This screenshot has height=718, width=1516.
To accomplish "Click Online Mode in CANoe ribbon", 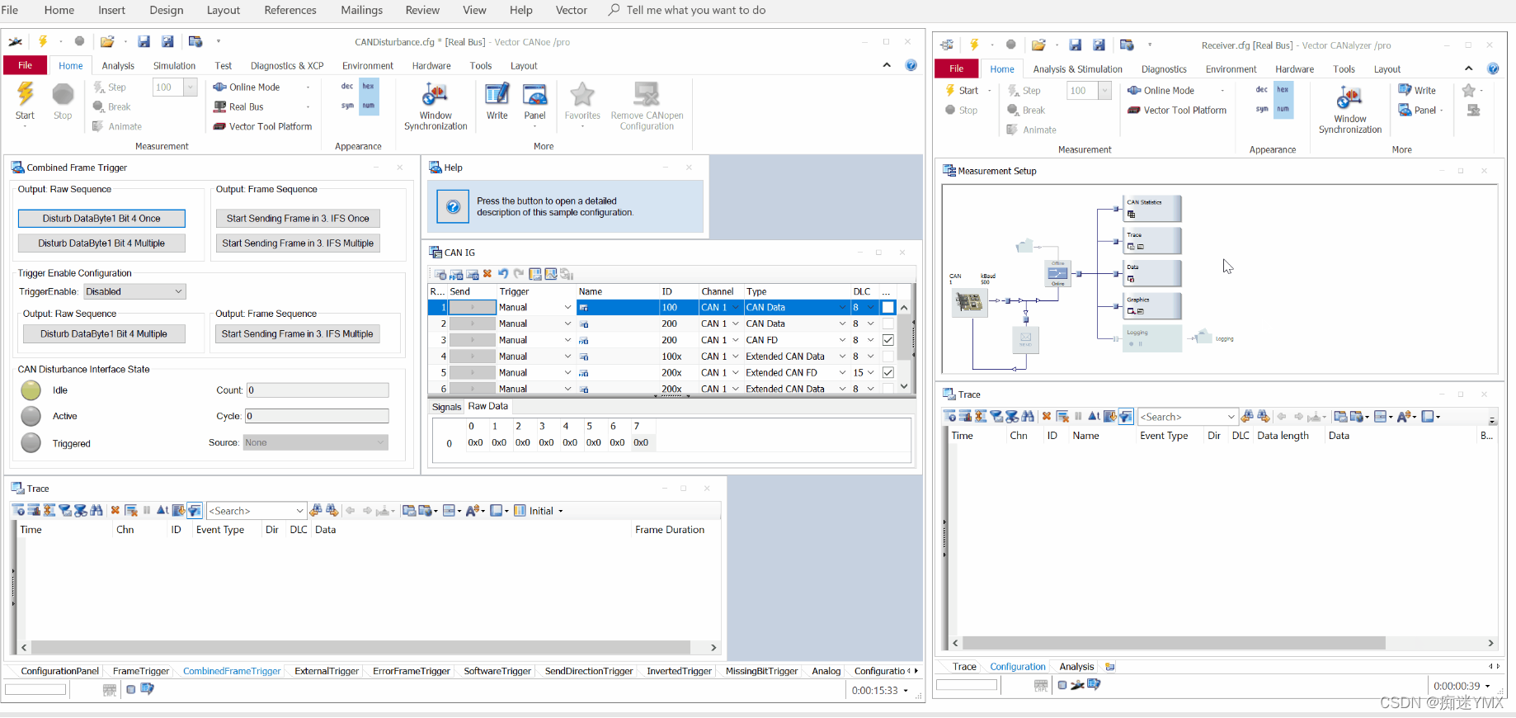I will pyautogui.click(x=254, y=87).
